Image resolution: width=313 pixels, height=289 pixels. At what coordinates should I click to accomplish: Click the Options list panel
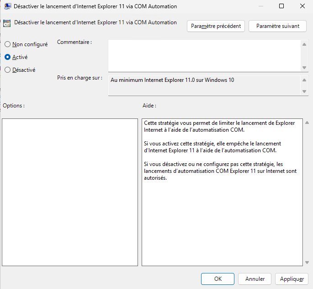coord(70,192)
